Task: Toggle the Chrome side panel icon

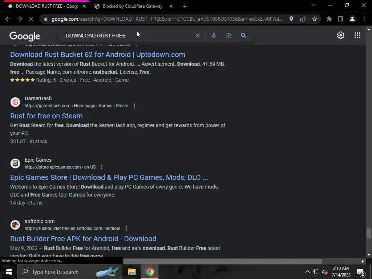Action: tap(341, 19)
